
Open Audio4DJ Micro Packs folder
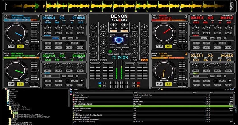(x=17, y=107)
